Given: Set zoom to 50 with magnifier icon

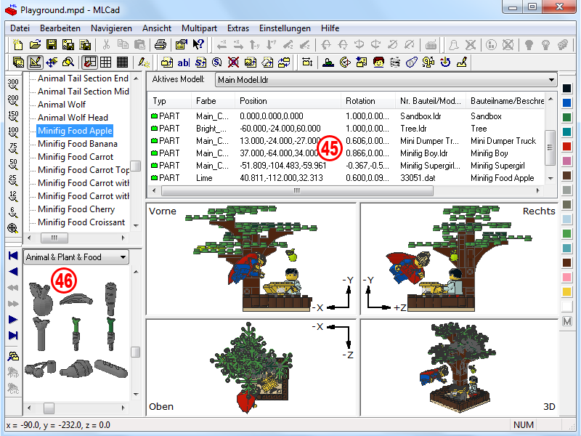Looking at the screenshot, I should pyautogui.click(x=13, y=164).
